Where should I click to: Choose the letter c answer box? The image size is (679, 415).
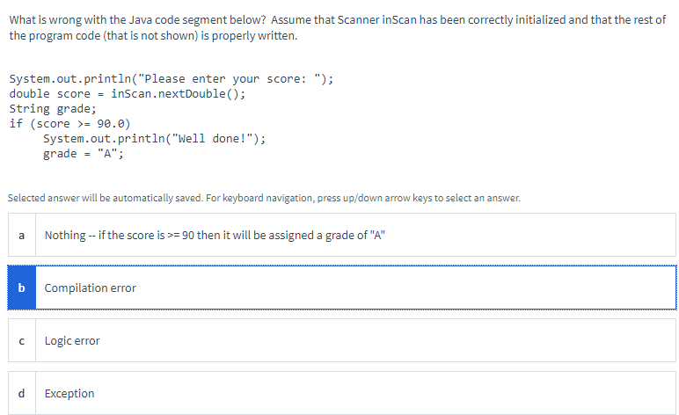click(x=22, y=340)
